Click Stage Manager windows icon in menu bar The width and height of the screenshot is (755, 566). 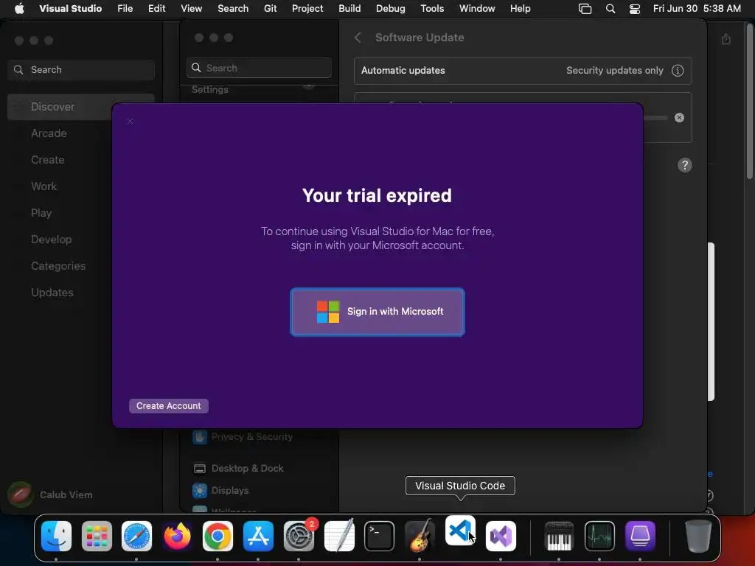585,9
